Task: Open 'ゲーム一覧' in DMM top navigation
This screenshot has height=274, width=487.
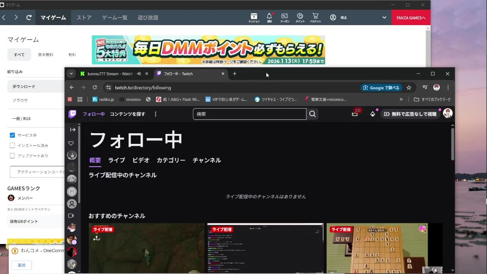Action: 115,18
